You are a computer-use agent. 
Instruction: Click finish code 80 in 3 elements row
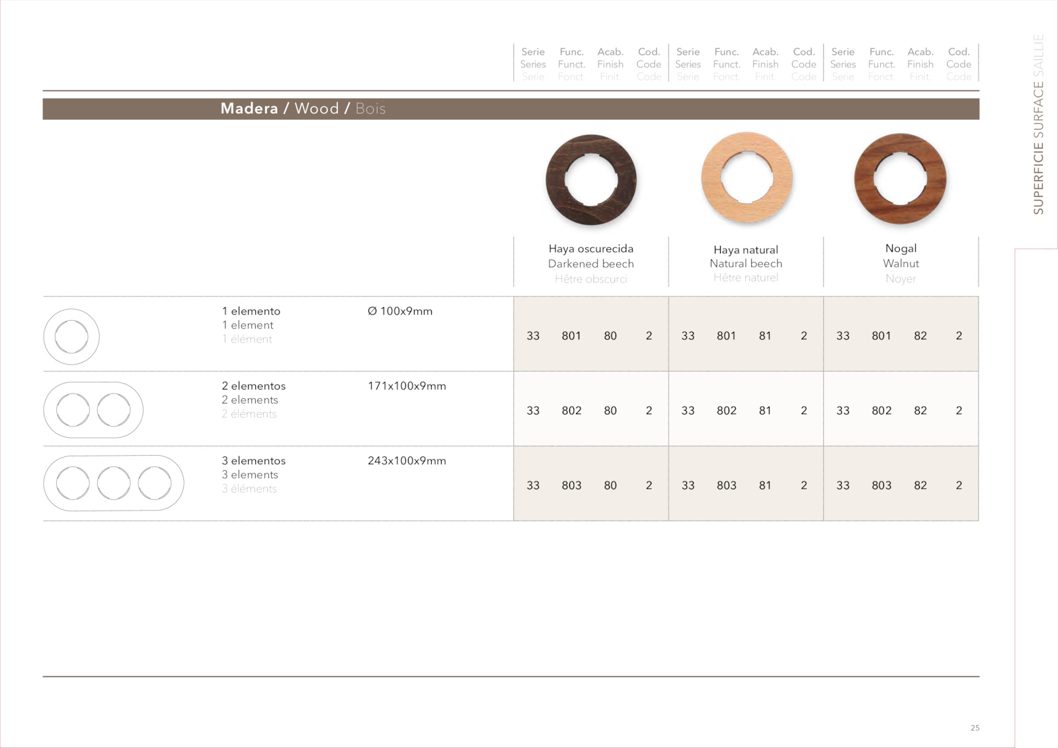610,485
